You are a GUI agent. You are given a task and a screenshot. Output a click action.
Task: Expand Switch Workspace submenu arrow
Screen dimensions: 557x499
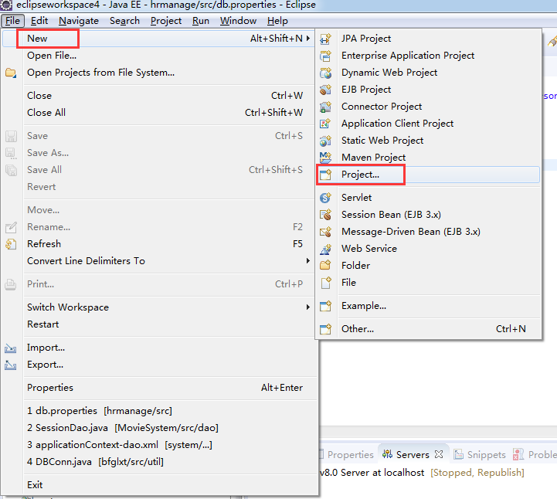308,307
